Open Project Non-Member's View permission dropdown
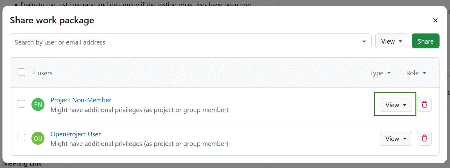This screenshot has width=450, height=168. tap(396, 105)
